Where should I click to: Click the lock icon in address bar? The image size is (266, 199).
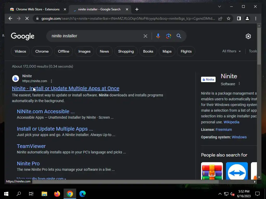pos(37,18)
